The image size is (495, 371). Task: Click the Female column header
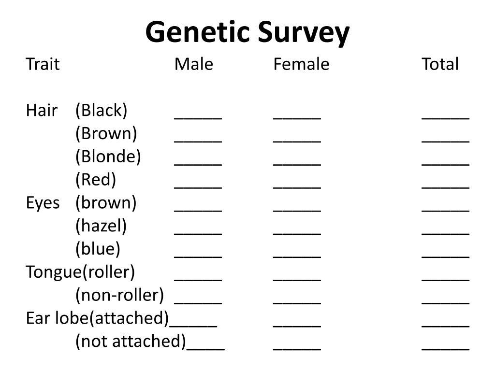coord(301,64)
